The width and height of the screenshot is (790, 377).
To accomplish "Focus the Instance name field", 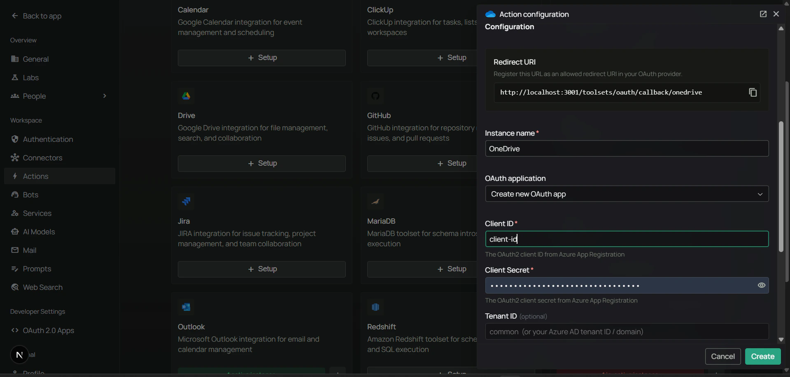I will 627,148.
